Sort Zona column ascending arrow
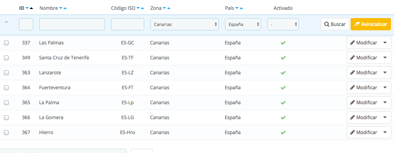The image size is (402, 153). point(169,8)
